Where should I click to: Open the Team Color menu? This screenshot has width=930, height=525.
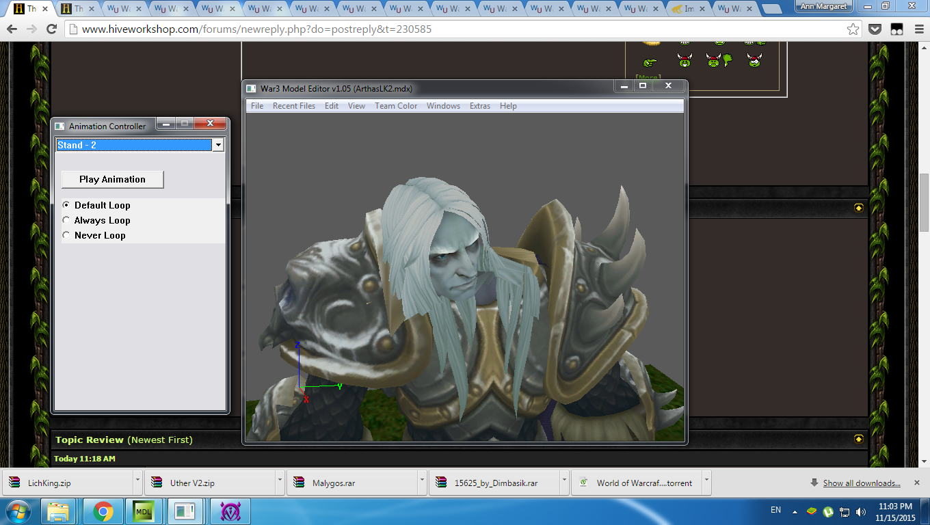(x=396, y=106)
